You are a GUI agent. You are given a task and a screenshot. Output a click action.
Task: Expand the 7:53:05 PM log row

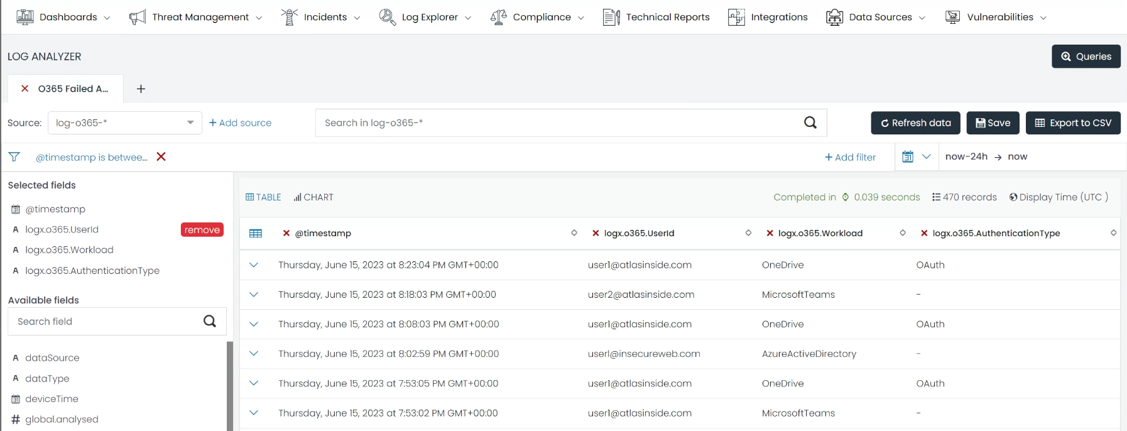click(x=254, y=383)
